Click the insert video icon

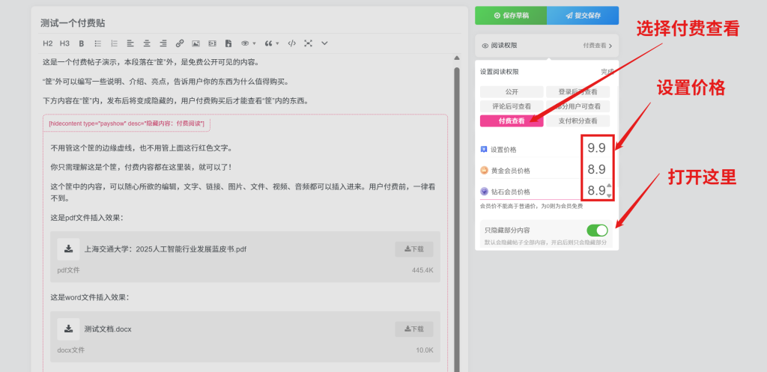coord(212,43)
